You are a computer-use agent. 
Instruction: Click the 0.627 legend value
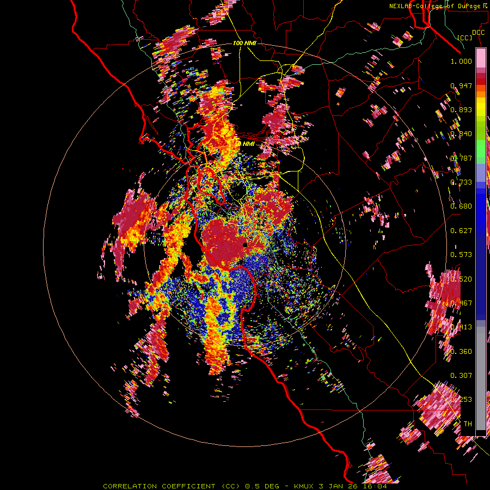click(x=461, y=231)
